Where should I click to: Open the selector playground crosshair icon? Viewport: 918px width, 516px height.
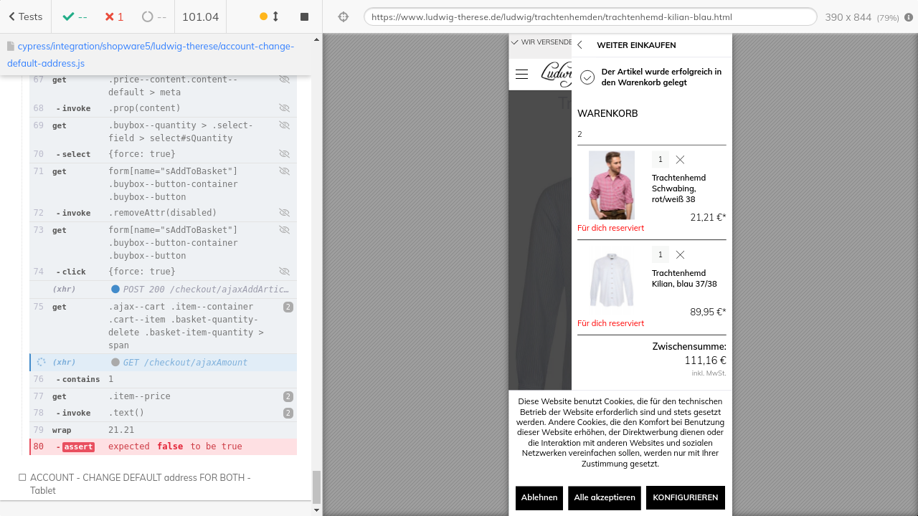coord(343,16)
